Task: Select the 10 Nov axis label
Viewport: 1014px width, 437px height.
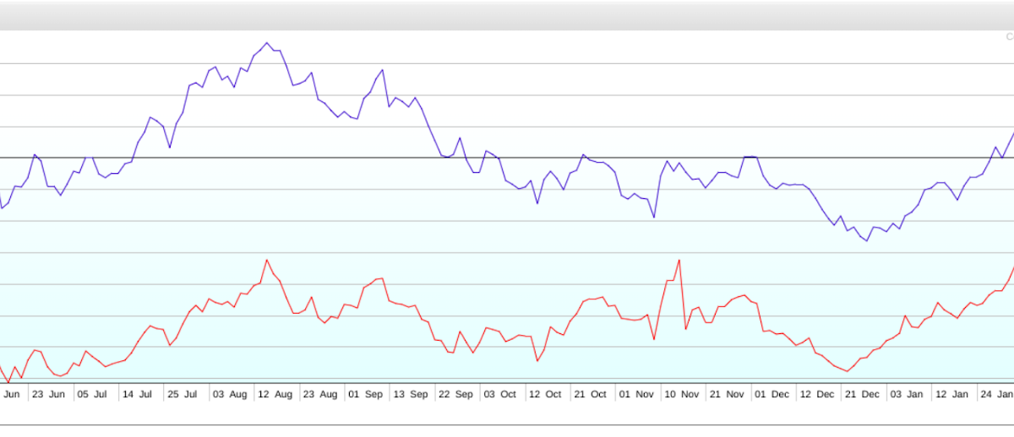Action: coord(681,394)
